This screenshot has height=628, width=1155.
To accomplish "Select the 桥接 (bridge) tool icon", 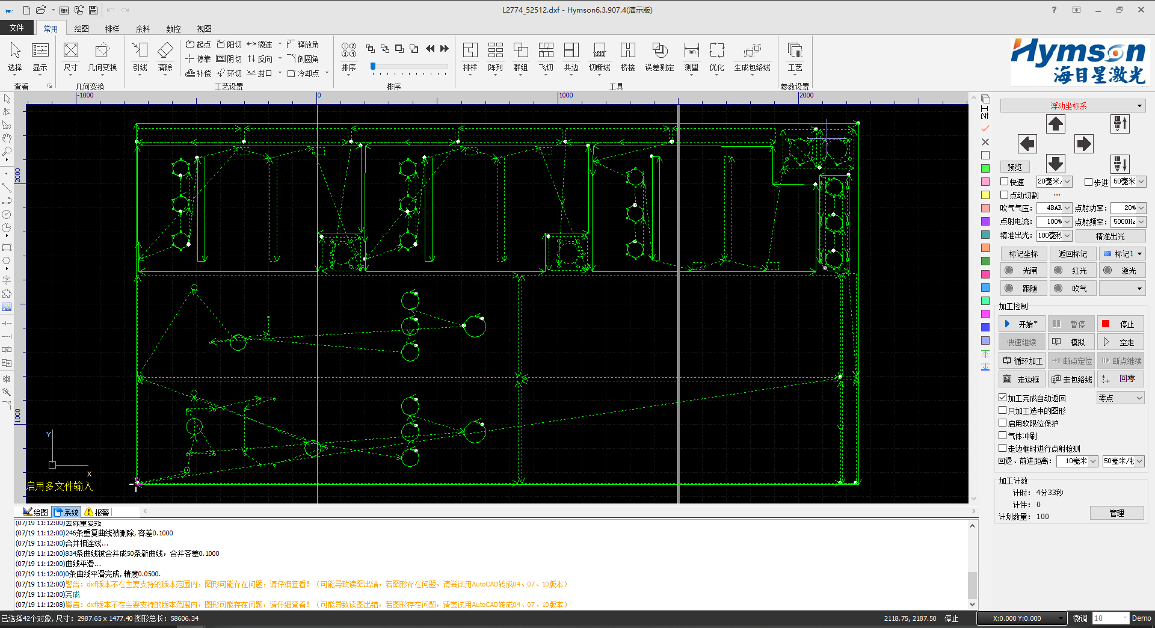I will pyautogui.click(x=627, y=51).
